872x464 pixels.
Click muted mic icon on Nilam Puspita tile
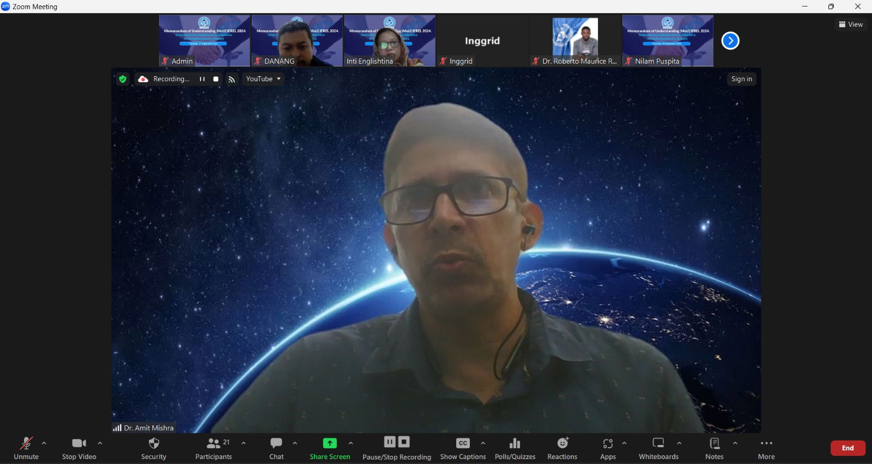tap(628, 61)
